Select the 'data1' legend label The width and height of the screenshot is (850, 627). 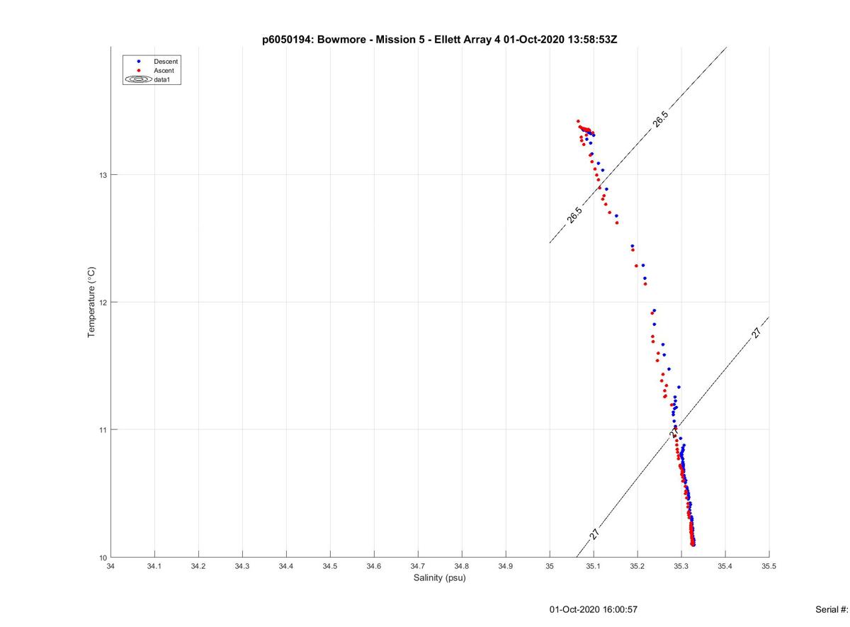point(162,80)
